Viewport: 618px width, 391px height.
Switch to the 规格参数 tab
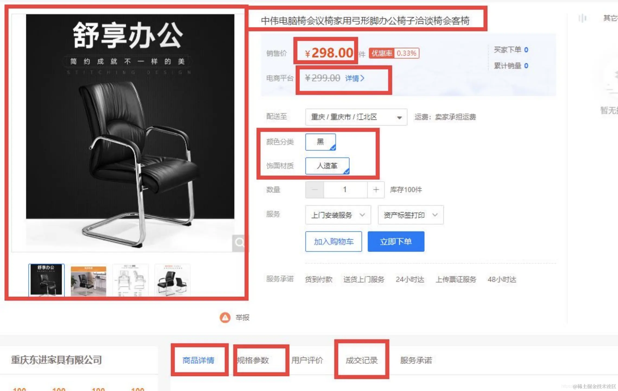[253, 360]
